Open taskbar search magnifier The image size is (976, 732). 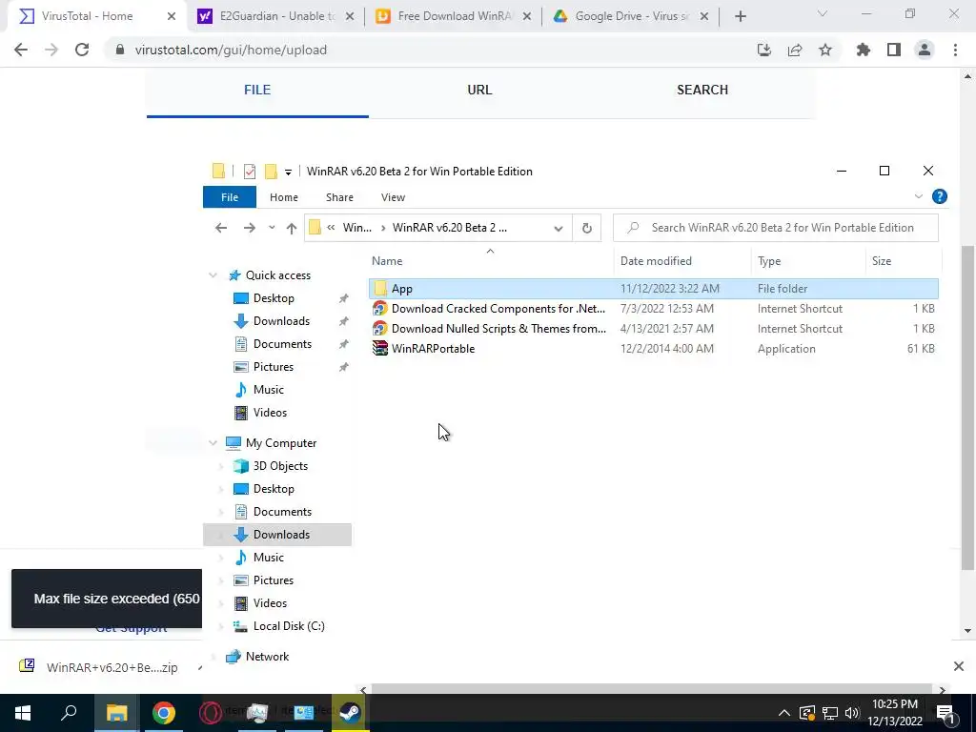coord(69,713)
